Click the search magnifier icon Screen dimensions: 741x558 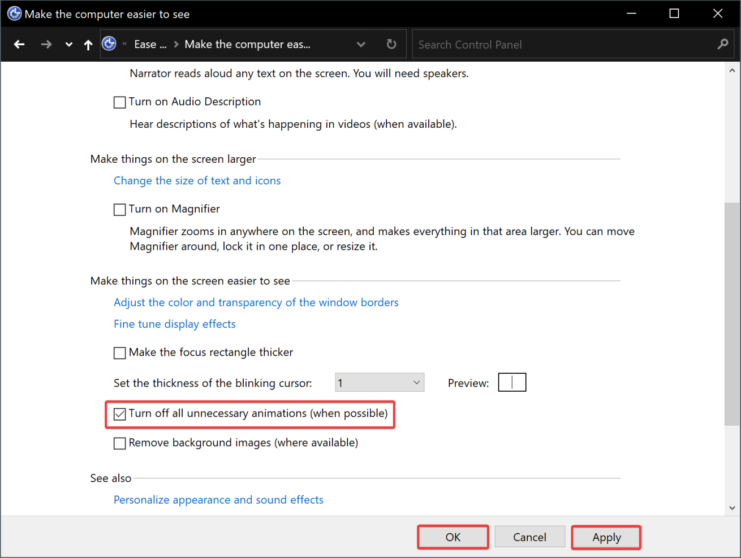(x=722, y=44)
